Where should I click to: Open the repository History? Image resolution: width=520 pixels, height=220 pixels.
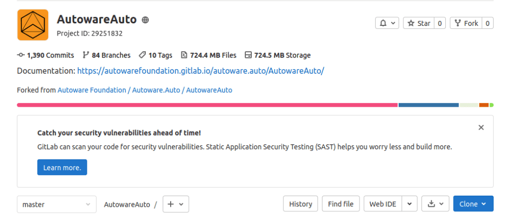click(x=301, y=204)
